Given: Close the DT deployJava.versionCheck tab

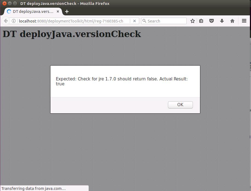Looking at the screenshot, I should tap(58, 12).
